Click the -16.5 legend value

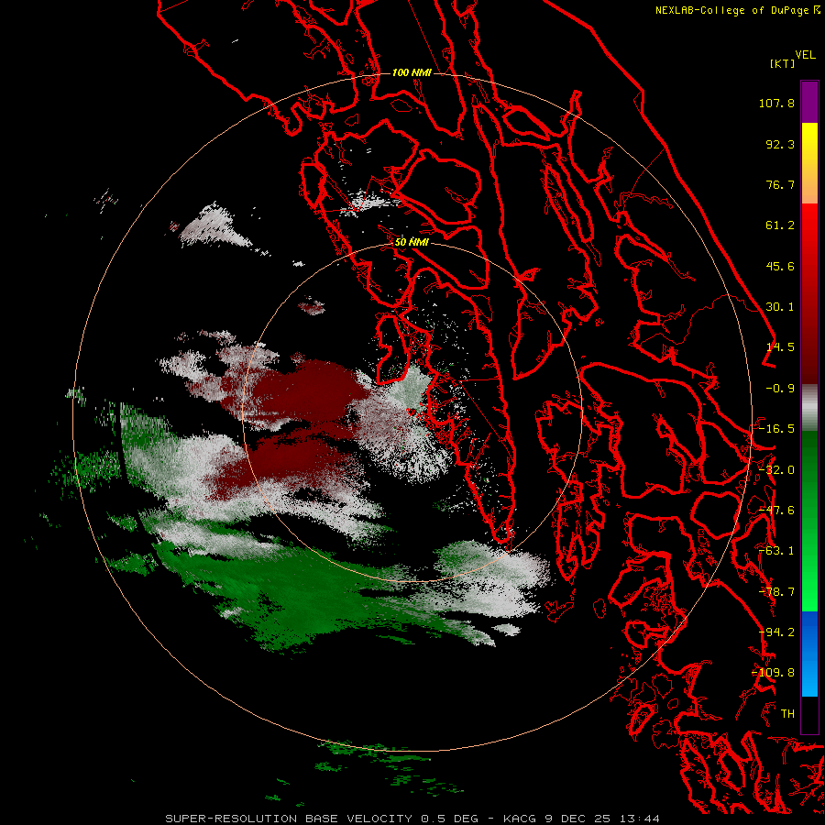tap(776, 429)
